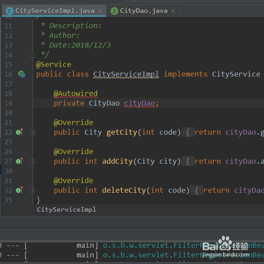Viewport: 264px width, 264px height.
Task: Close the CityServiceImpl.java tab
Action: 100,11
